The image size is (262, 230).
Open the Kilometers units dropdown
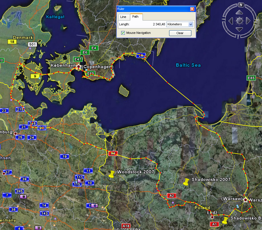coord(191,24)
